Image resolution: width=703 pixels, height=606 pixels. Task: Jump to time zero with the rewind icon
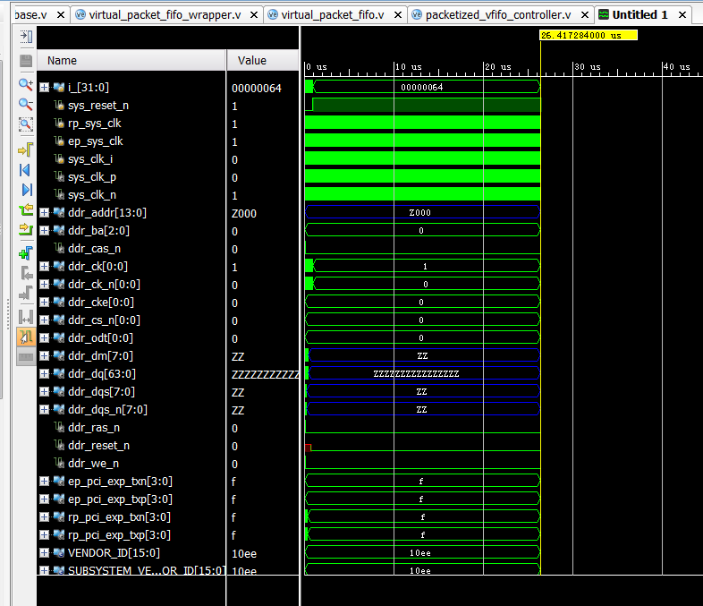[x=26, y=169]
